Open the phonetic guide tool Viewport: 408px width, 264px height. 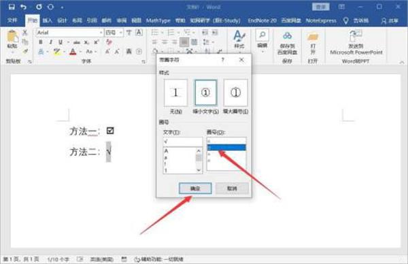[x=129, y=33]
